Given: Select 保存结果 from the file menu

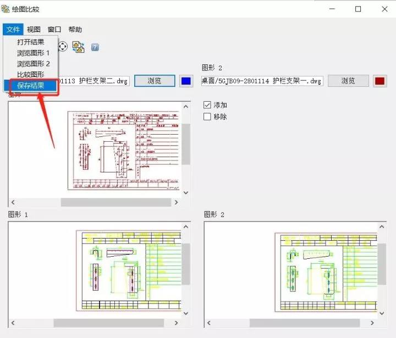Looking at the screenshot, I should coord(31,86).
